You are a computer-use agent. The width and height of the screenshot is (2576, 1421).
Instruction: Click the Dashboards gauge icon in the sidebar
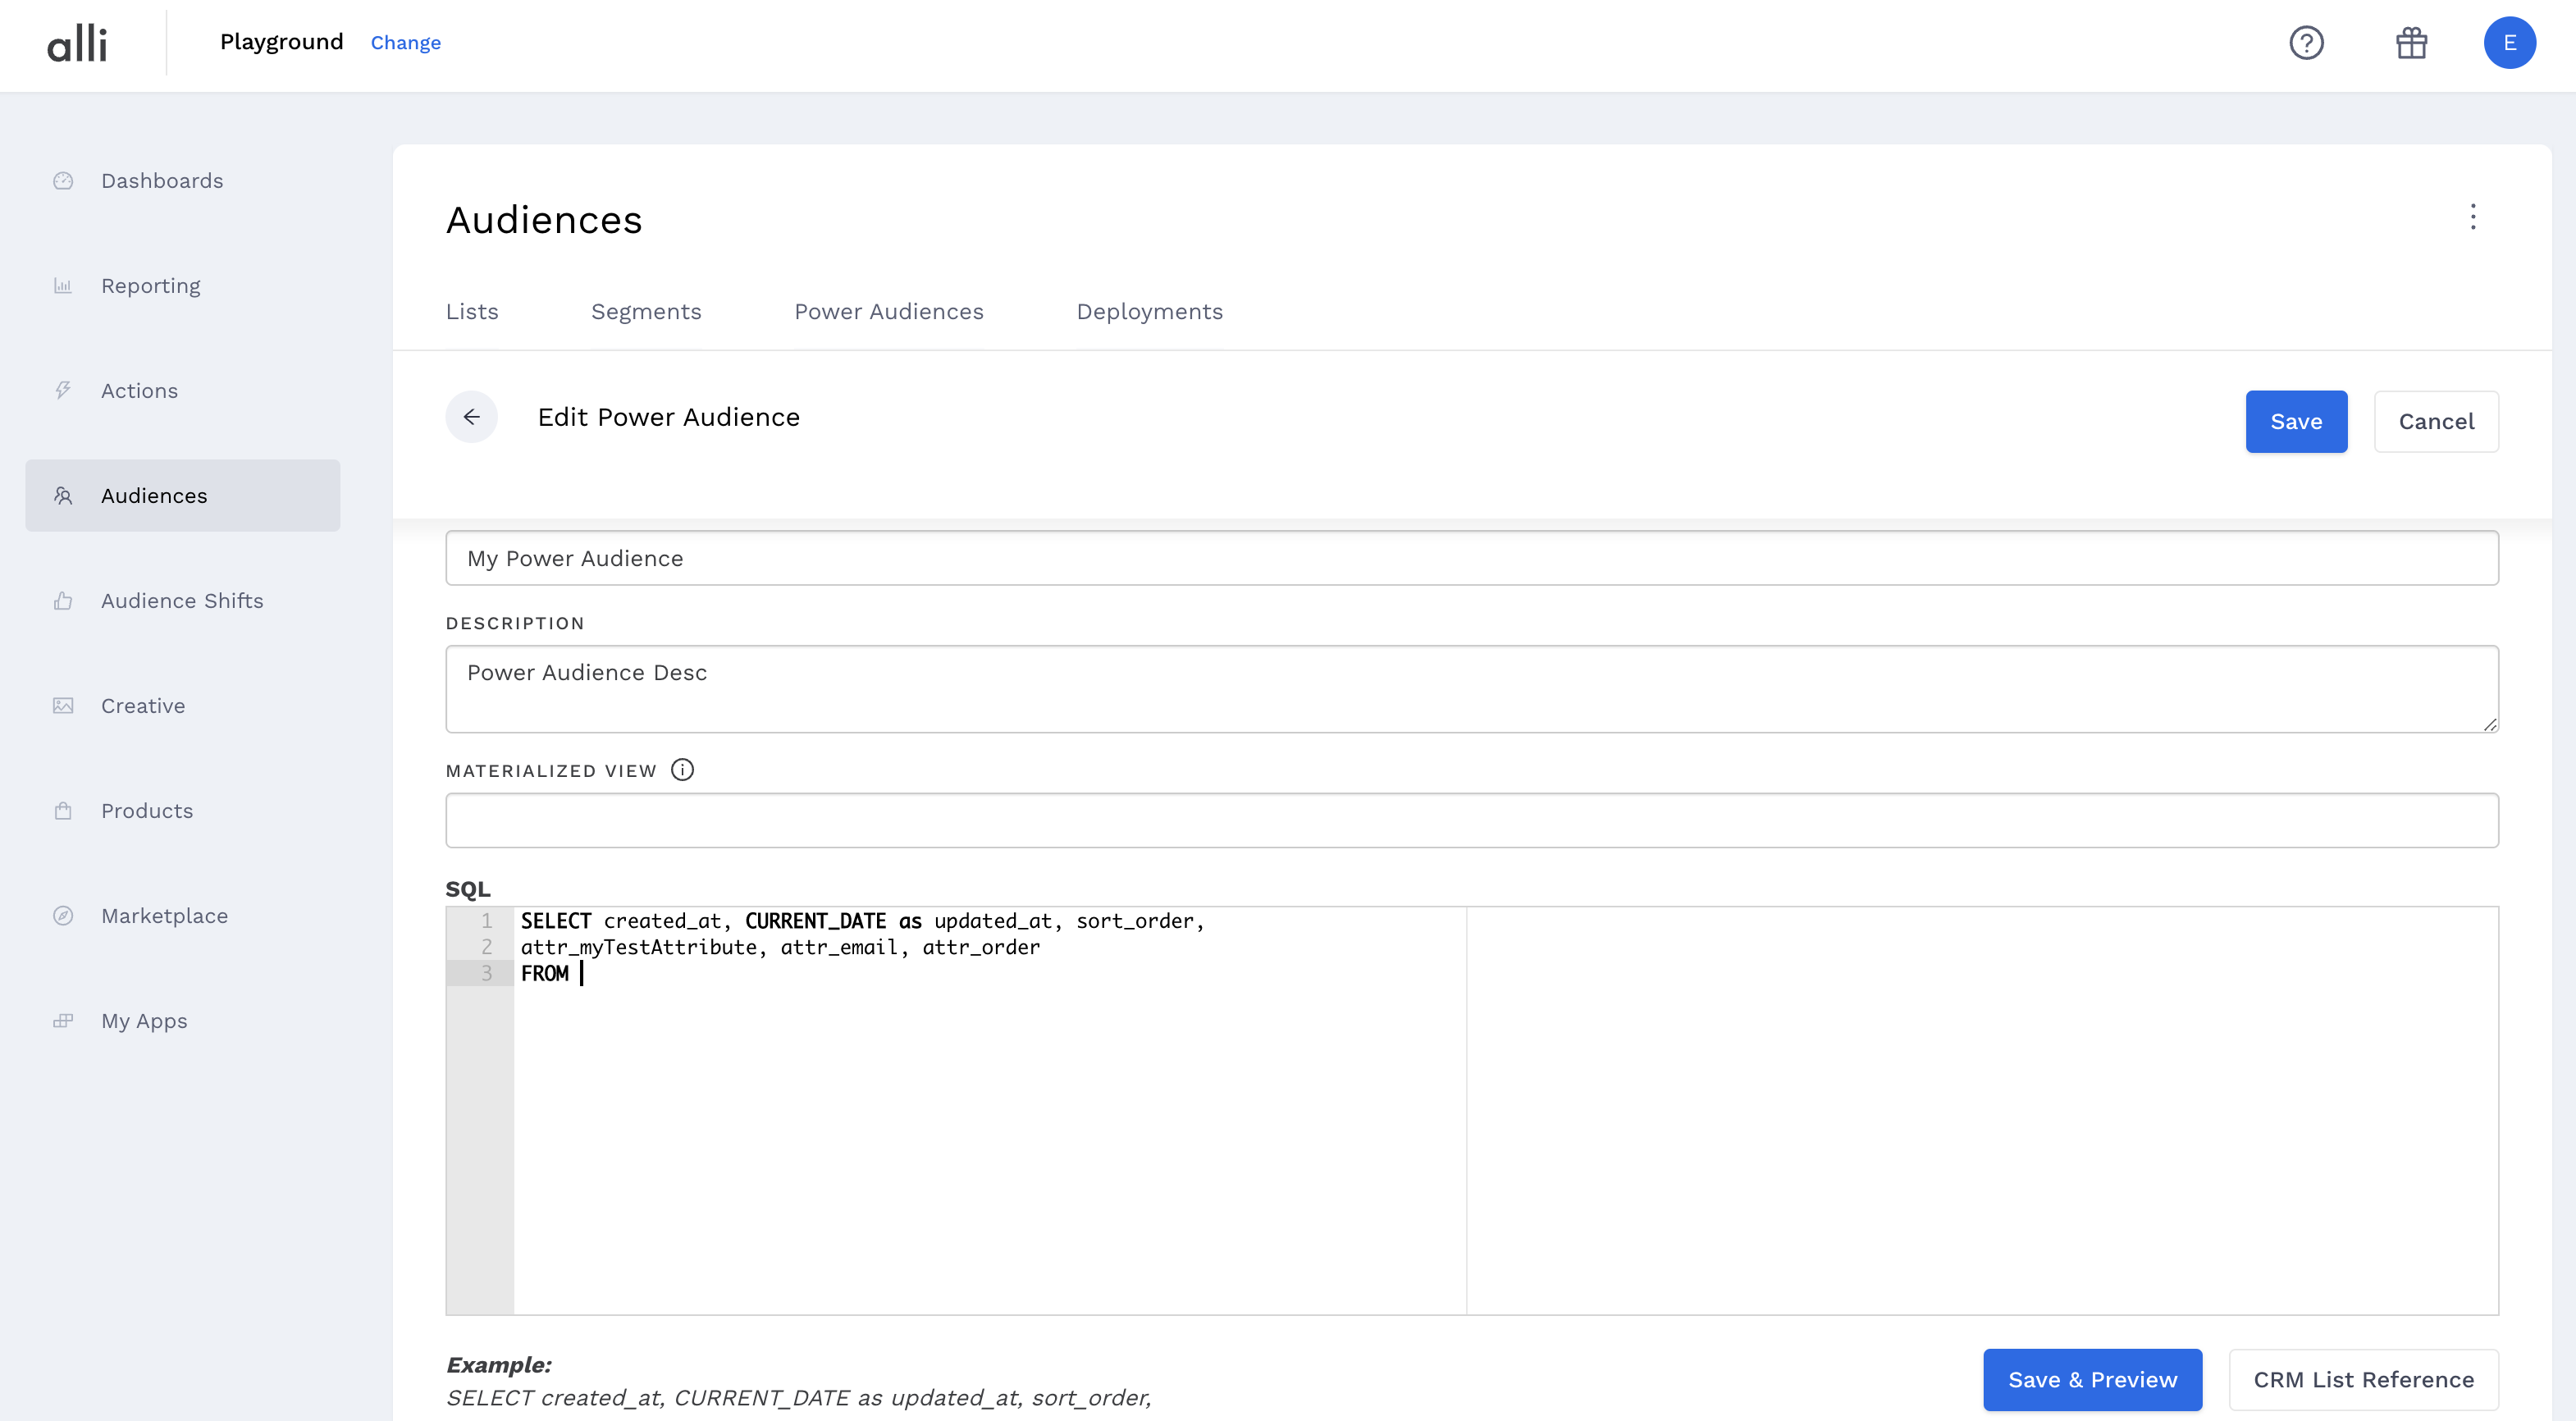[63, 181]
